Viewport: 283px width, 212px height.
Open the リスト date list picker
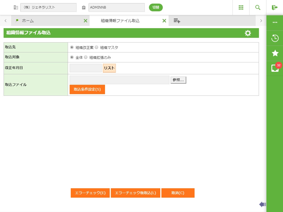pos(109,68)
